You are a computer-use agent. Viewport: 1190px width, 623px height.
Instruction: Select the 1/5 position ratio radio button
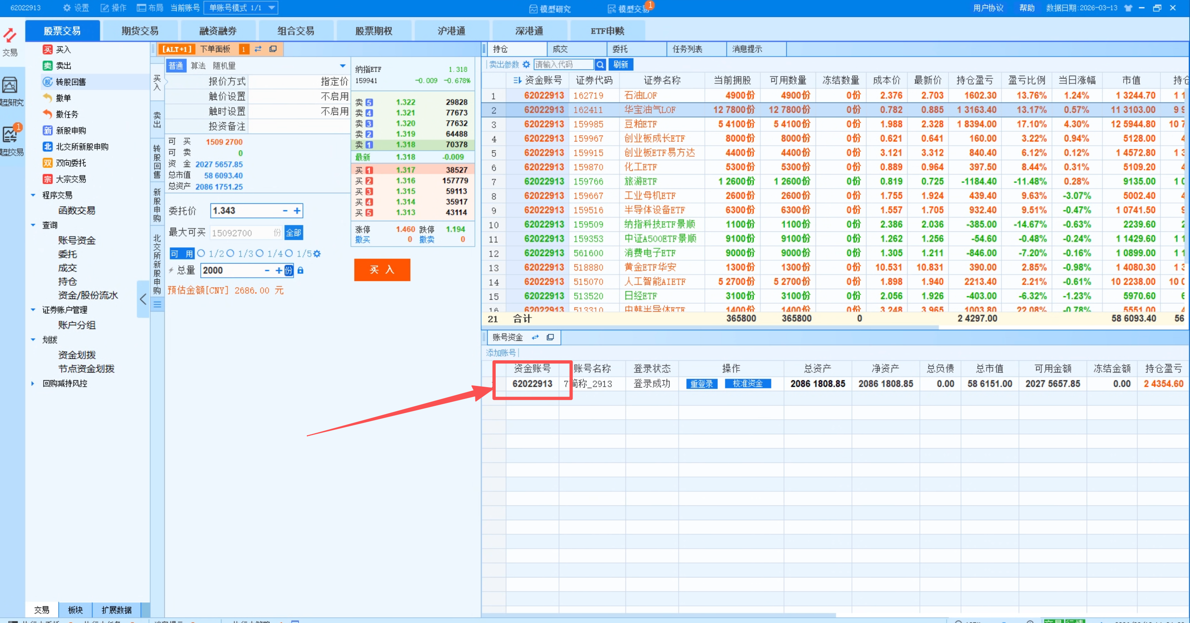click(289, 253)
